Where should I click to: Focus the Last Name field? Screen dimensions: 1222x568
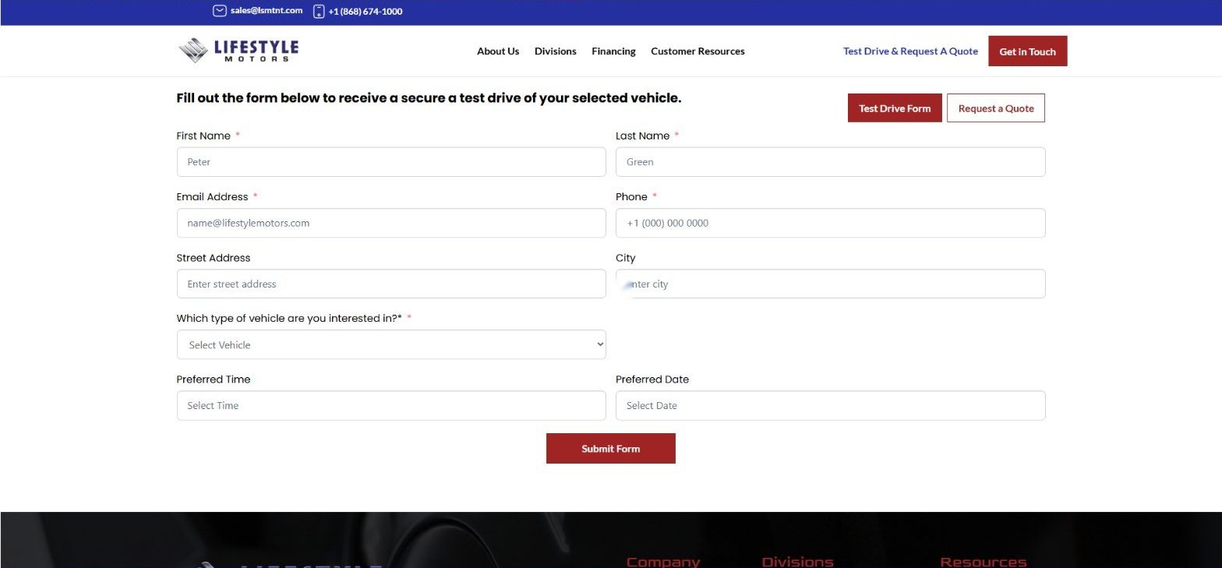click(x=830, y=162)
